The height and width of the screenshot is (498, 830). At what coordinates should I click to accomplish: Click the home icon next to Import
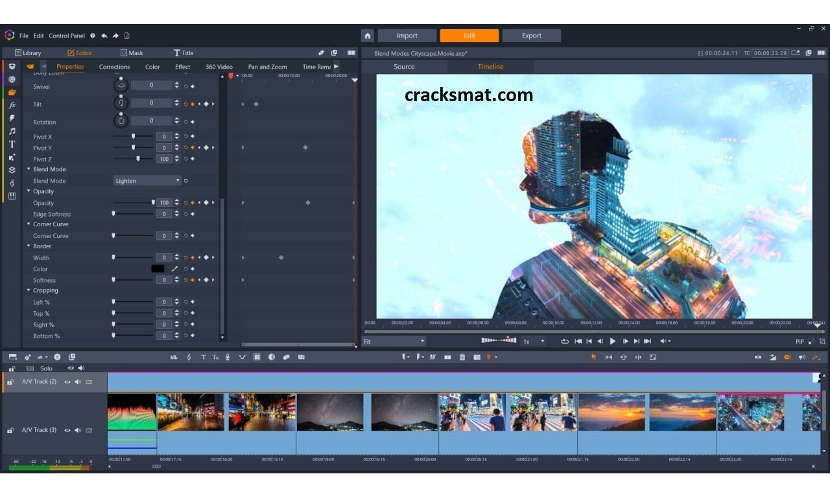pos(368,36)
